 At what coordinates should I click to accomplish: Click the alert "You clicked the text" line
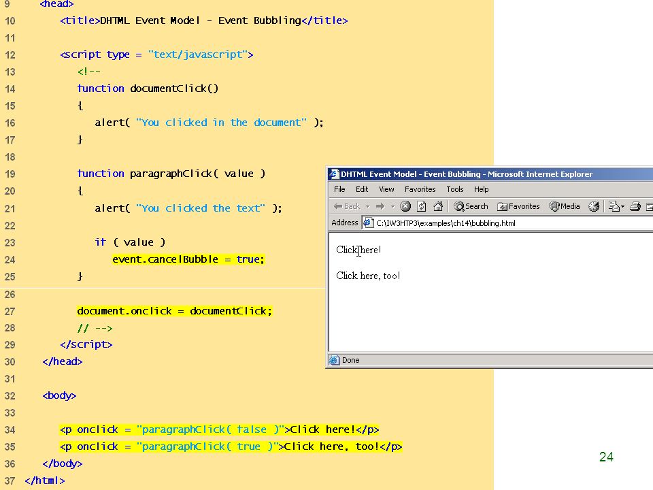(x=188, y=208)
